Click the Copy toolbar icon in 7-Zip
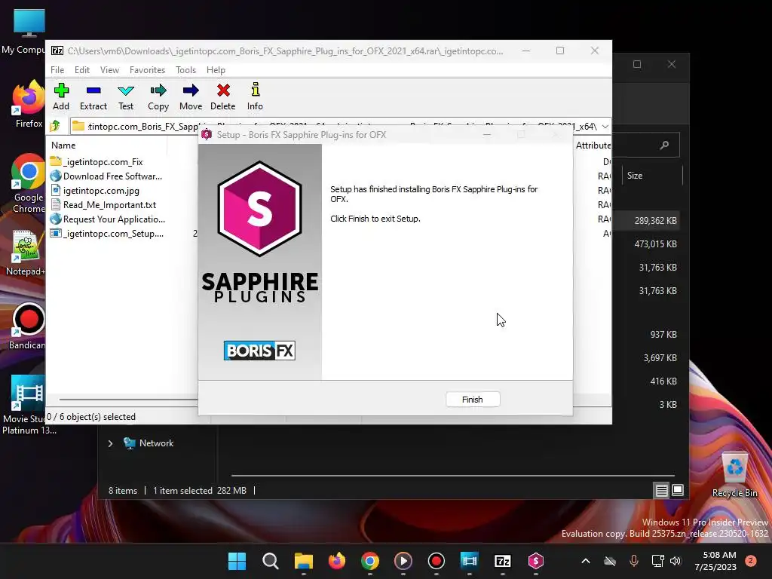Image resolution: width=772 pixels, height=579 pixels. [158, 96]
